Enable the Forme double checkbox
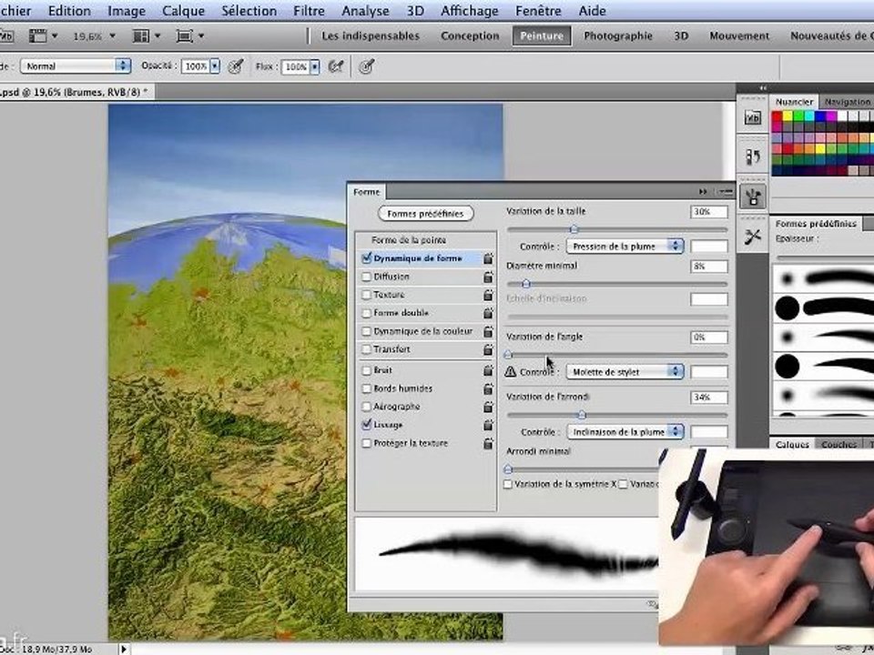 click(366, 313)
